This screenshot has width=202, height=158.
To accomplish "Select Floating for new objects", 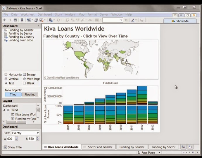I will point(30,95).
